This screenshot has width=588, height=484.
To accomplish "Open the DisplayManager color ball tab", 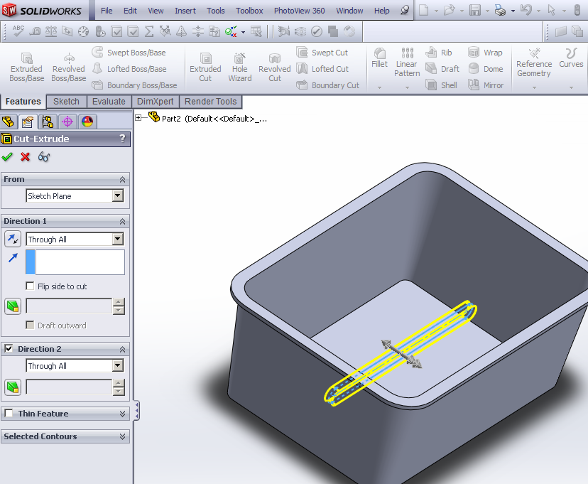I will pyautogui.click(x=87, y=122).
